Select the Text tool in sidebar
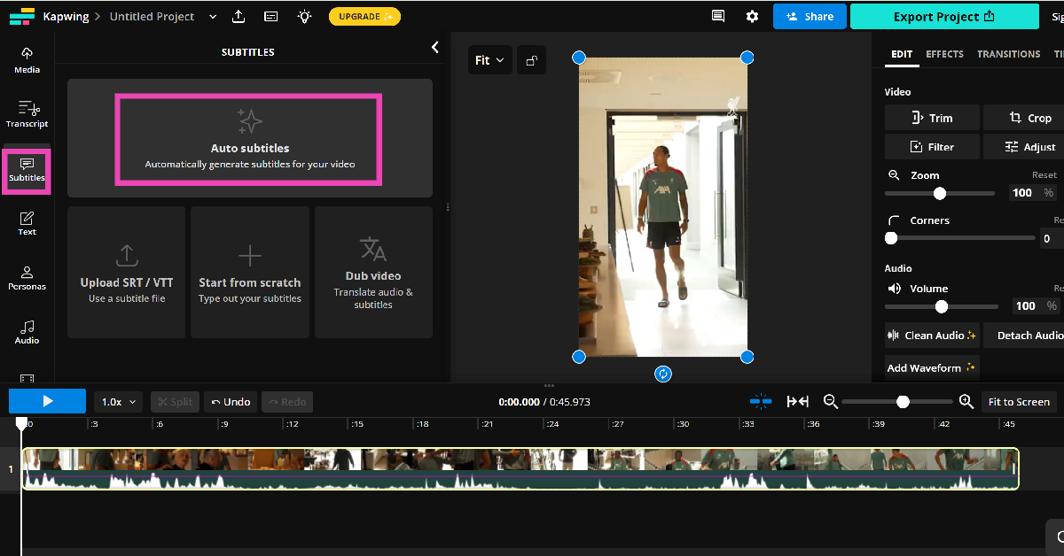The height and width of the screenshot is (556, 1064). (x=27, y=223)
